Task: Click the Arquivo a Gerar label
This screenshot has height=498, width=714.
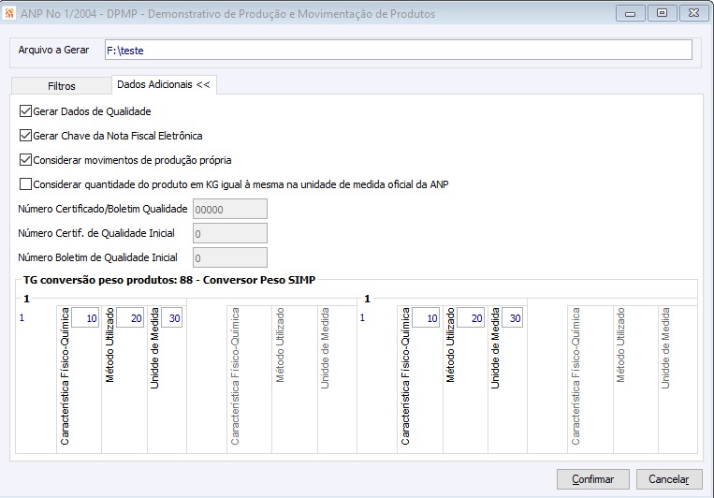Action: coord(53,50)
